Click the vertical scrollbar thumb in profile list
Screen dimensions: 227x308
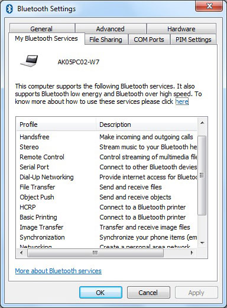202,175
